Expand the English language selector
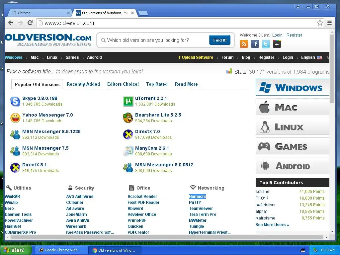 (311, 57)
